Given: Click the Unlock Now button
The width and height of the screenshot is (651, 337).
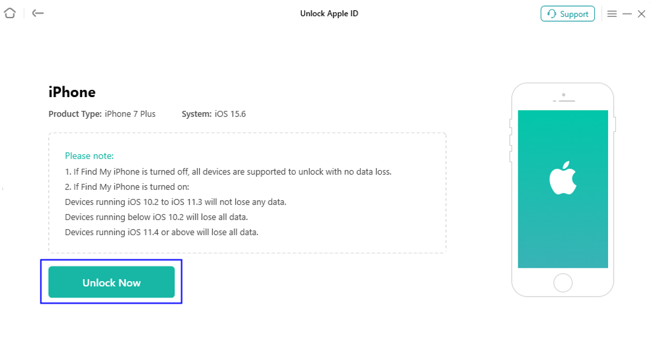Looking at the screenshot, I should click(111, 282).
